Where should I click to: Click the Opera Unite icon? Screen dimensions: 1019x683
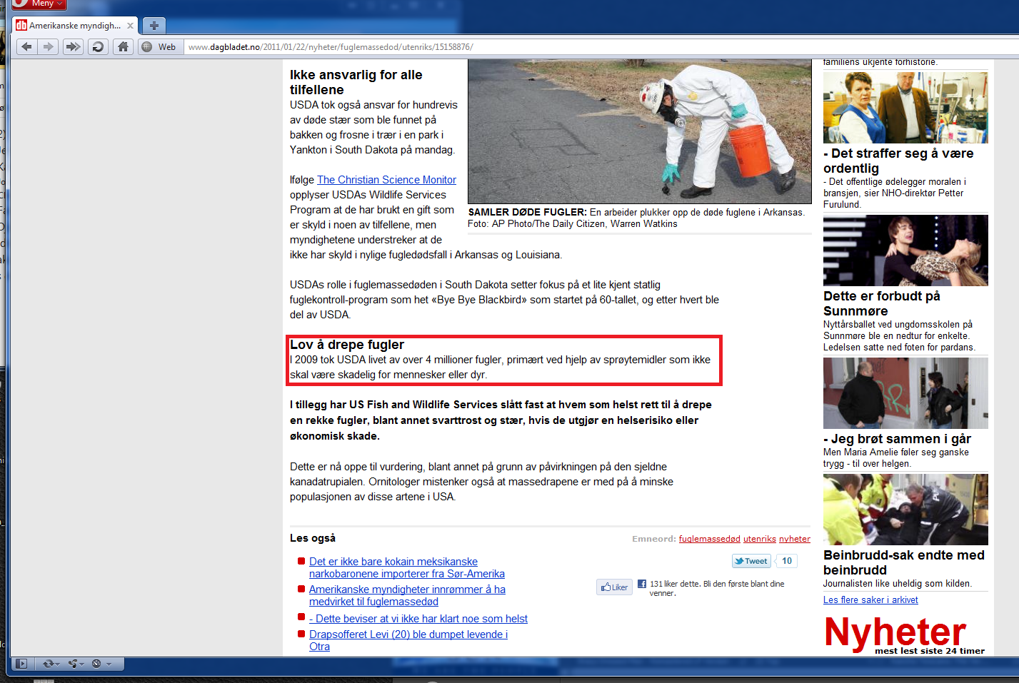click(x=73, y=664)
